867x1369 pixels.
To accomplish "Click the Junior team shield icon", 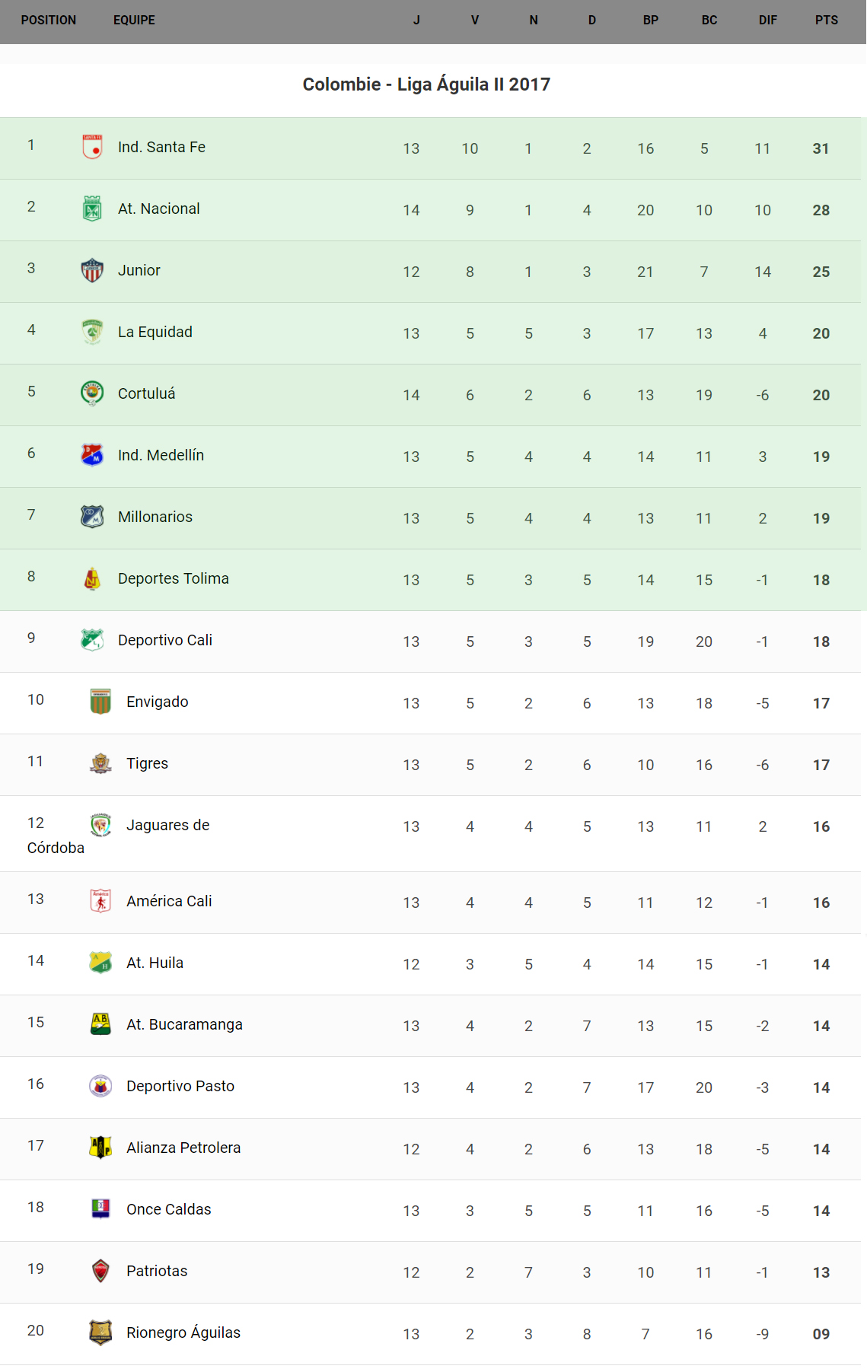I will pos(92,270).
